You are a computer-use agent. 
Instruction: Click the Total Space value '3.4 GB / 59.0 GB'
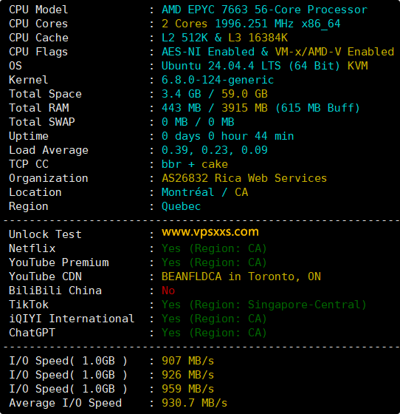pyautogui.click(x=215, y=94)
